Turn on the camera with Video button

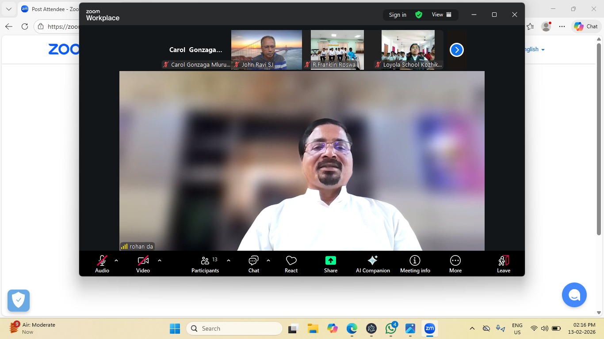143,264
